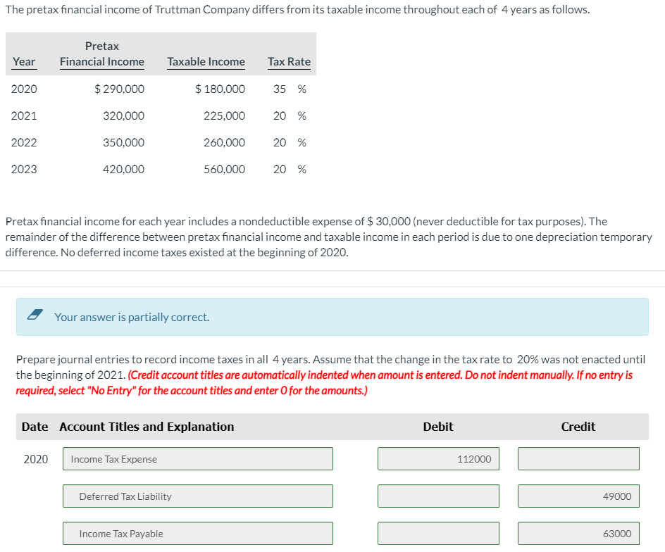Image resolution: width=665 pixels, height=552 pixels.
Task: Click the empty credit field for Income Tax Expense
Action: (x=578, y=459)
